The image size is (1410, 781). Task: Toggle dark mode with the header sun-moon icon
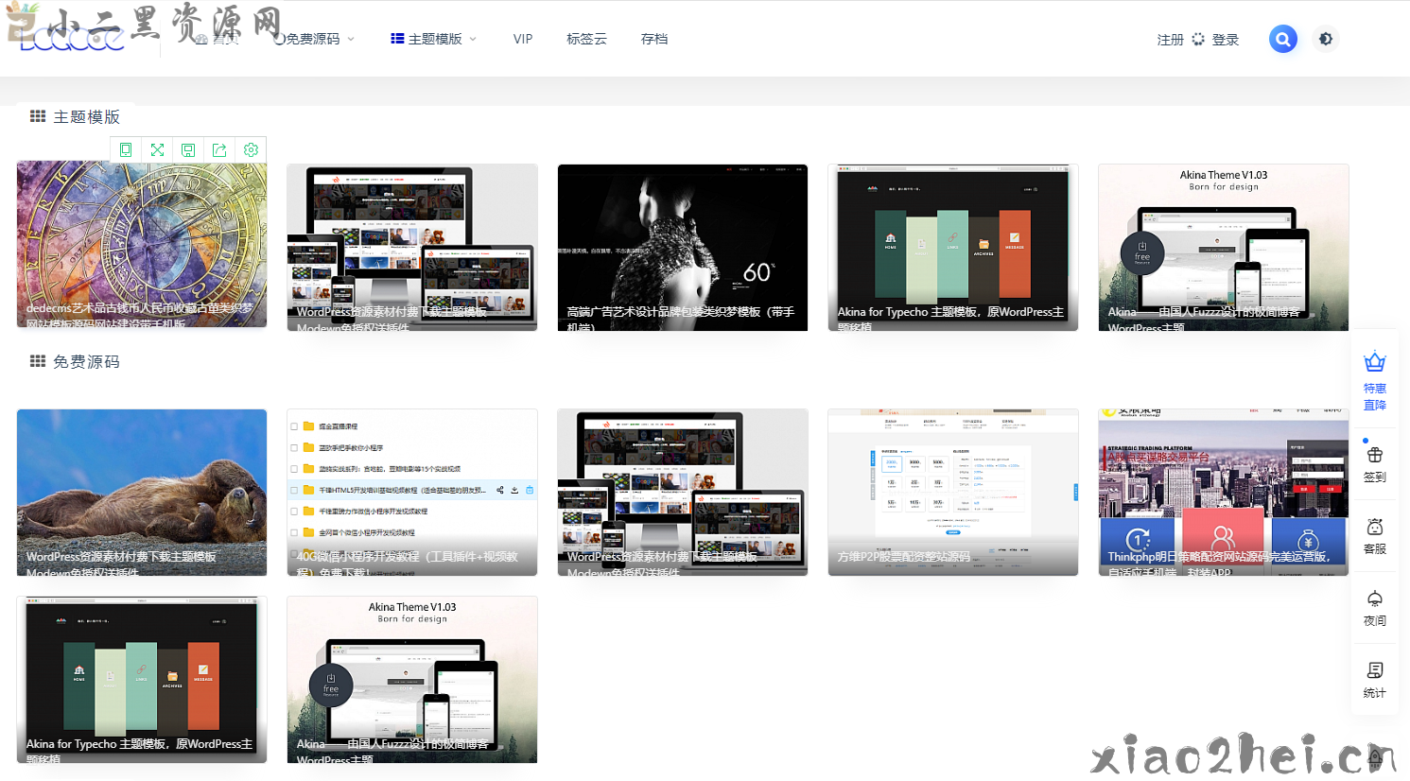point(1326,39)
